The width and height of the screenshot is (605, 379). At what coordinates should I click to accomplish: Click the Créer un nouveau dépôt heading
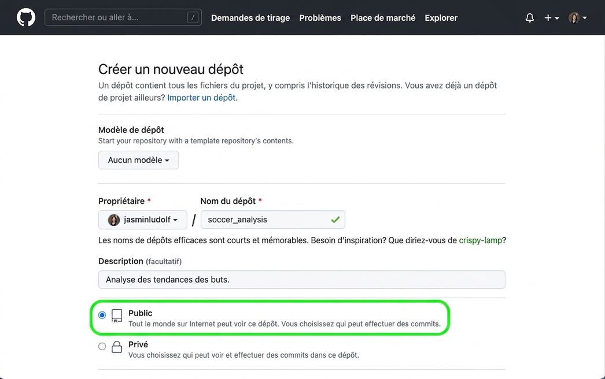click(171, 69)
